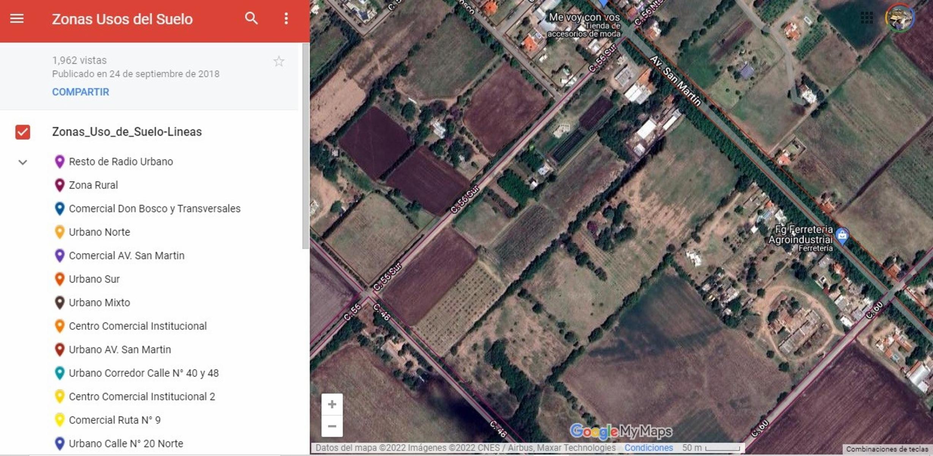
Task: Open the Google apps grid
Action: point(867,17)
